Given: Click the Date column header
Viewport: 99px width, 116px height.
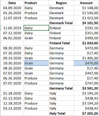Looking at the screenshot, I should 12,3.
